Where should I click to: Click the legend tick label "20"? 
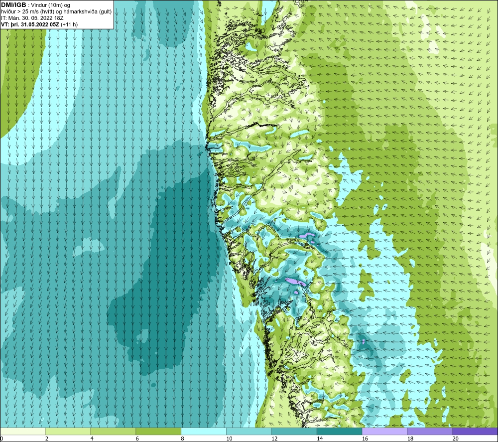[456, 439]
